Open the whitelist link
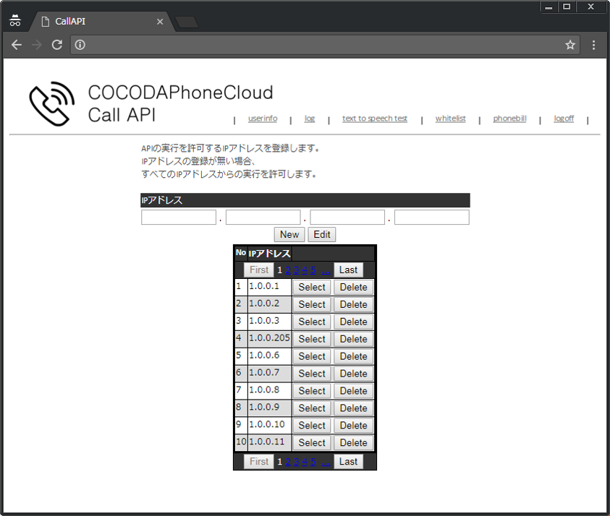610x516 pixels. click(451, 119)
